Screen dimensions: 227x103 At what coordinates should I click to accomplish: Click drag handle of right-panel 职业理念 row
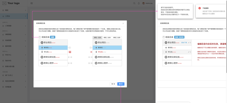coord(164,43)
